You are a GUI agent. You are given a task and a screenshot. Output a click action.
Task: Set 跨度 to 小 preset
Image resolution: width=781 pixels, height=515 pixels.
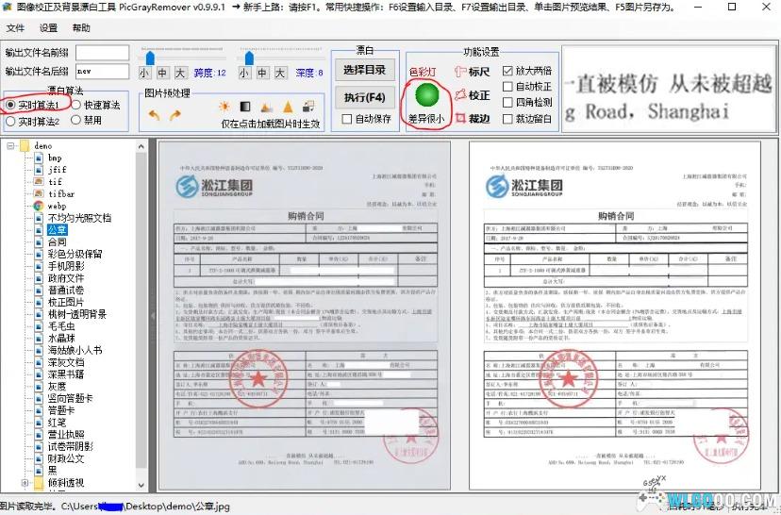click(144, 74)
